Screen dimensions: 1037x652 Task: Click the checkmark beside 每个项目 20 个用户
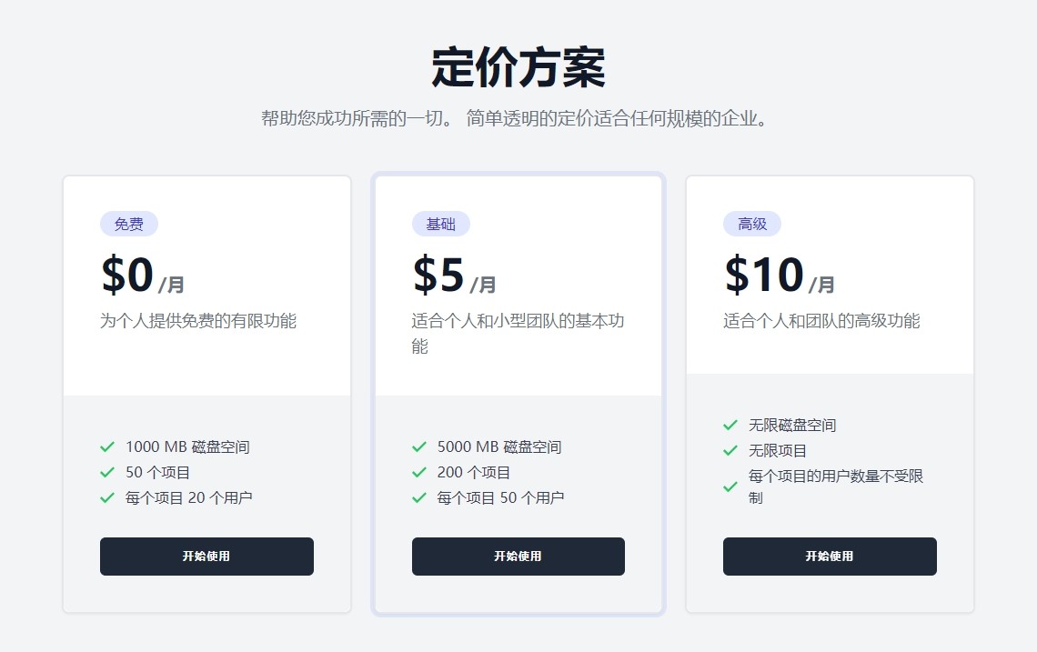coord(107,498)
